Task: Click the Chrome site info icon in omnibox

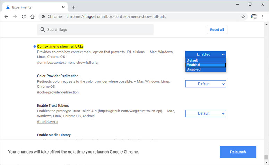Action: click(43, 17)
